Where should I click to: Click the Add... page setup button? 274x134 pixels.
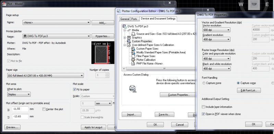point(103,23)
